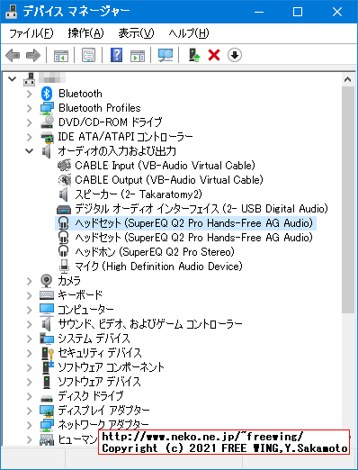
Task: Collapse the root computer node
Action: (x=13, y=79)
